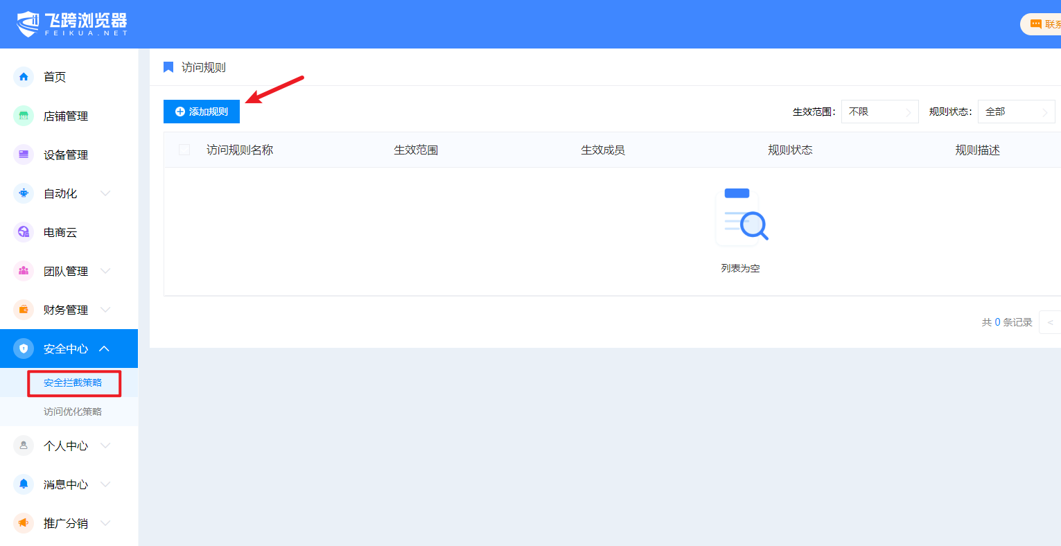Click the 添加规则 button
1061x546 pixels.
[x=202, y=112]
